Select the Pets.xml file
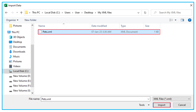196x112 pixels. coord(99,32)
